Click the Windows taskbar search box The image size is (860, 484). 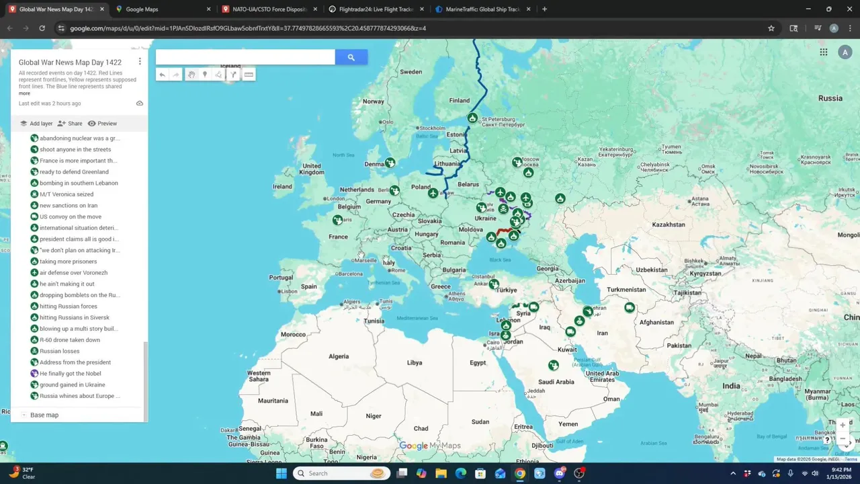(343, 473)
